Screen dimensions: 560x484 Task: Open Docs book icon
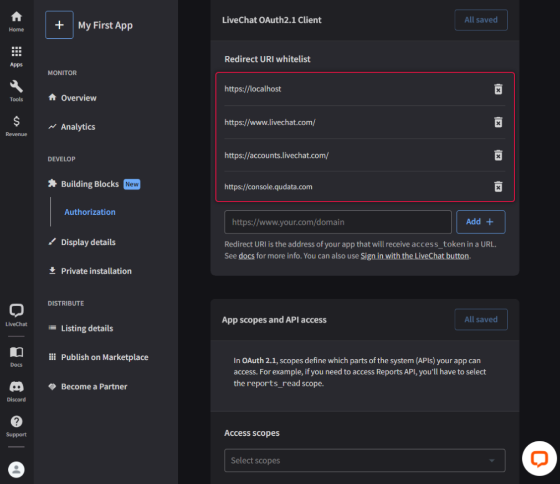coord(17,356)
